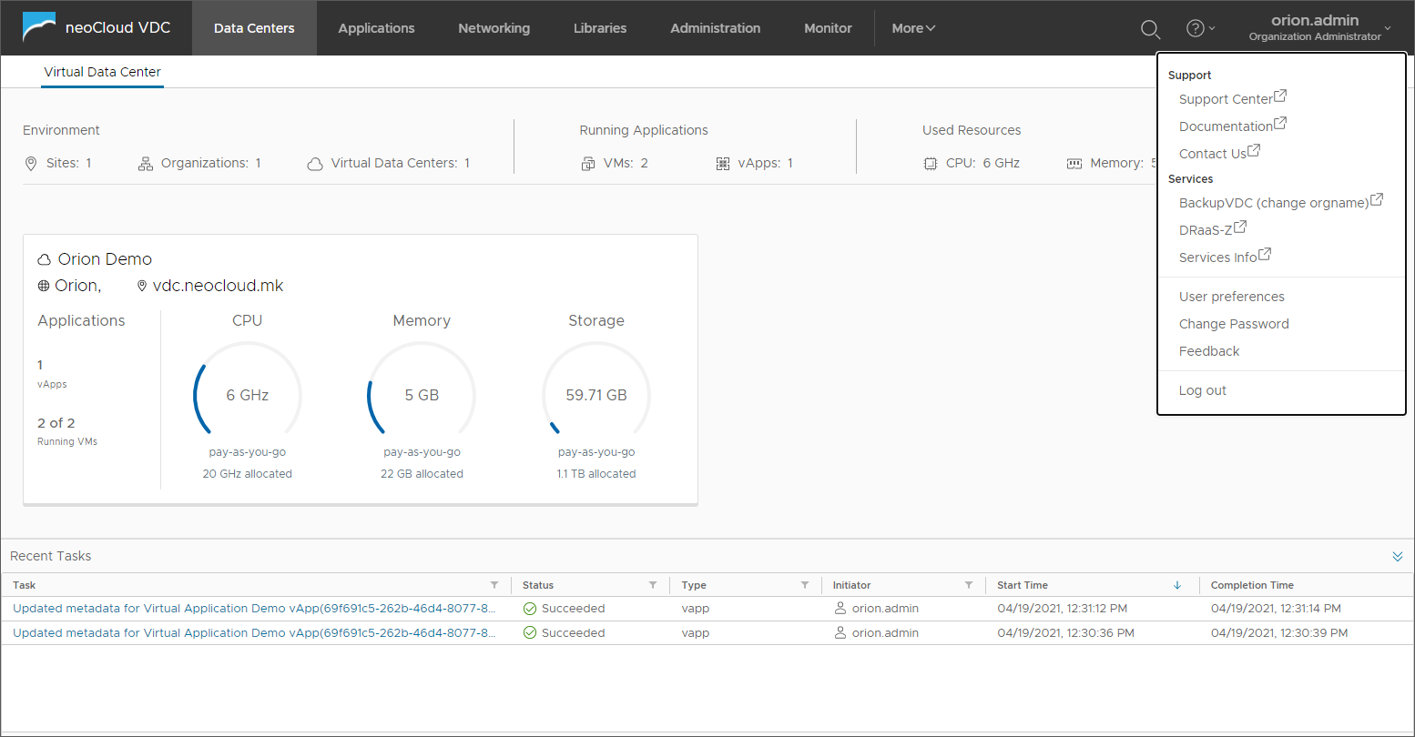Click the '22 GB allocated' text
This screenshot has height=737, width=1415.
click(x=422, y=474)
